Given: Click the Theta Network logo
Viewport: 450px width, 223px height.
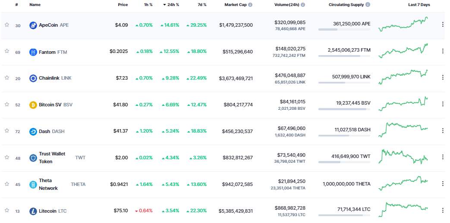Looking at the screenshot, I should pyautogui.click(x=33, y=184).
